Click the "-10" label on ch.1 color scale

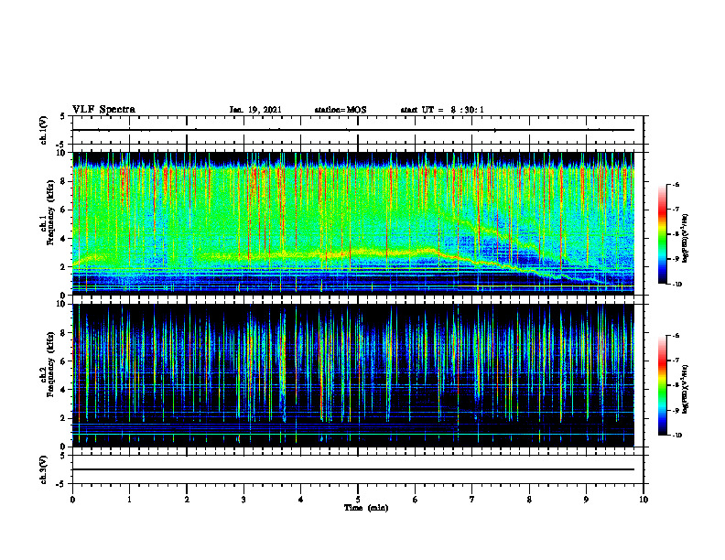(x=676, y=285)
